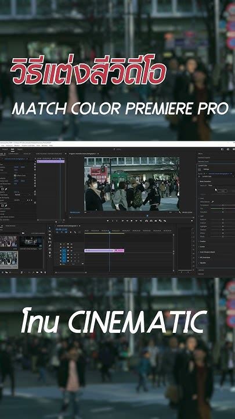The width and height of the screenshot is (235, 419).
Task: Select the Rectangle tool
Action: tap(49, 249)
